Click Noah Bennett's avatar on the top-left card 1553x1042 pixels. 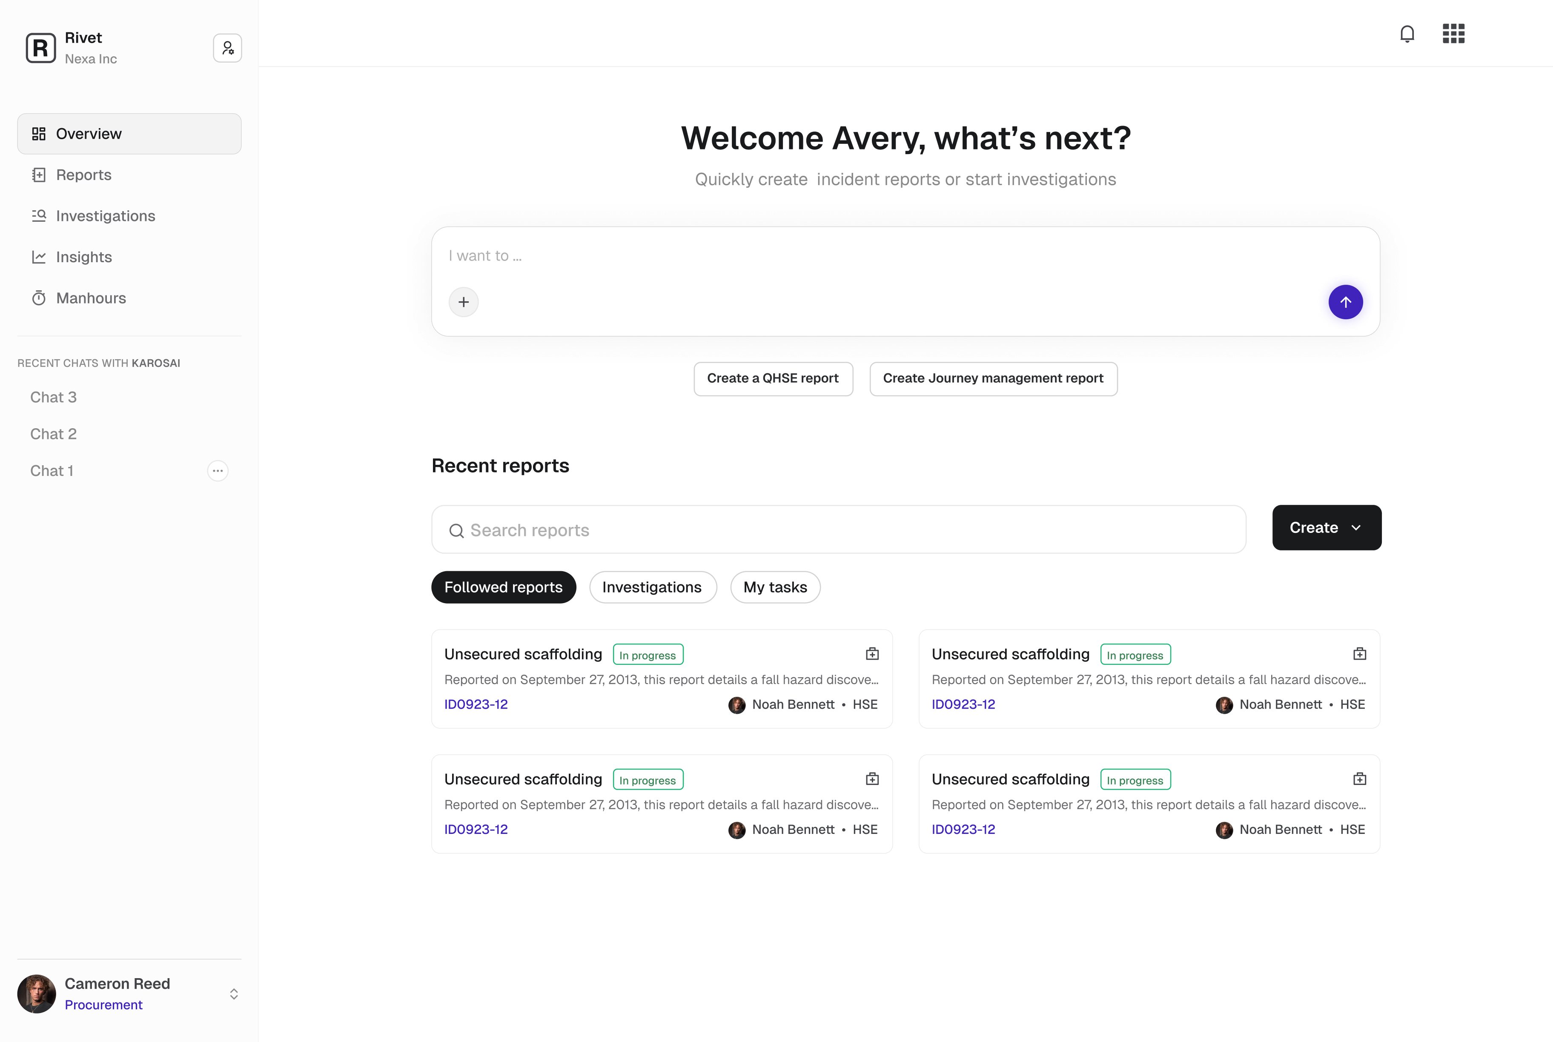tap(736, 705)
